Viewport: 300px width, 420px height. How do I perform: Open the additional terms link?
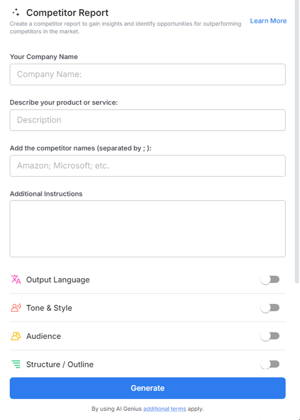(x=164, y=409)
